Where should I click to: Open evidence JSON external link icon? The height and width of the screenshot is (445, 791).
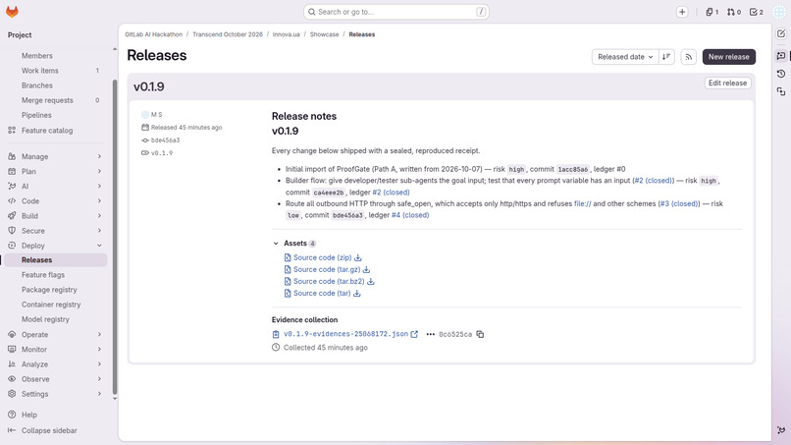pyautogui.click(x=414, y=334)
